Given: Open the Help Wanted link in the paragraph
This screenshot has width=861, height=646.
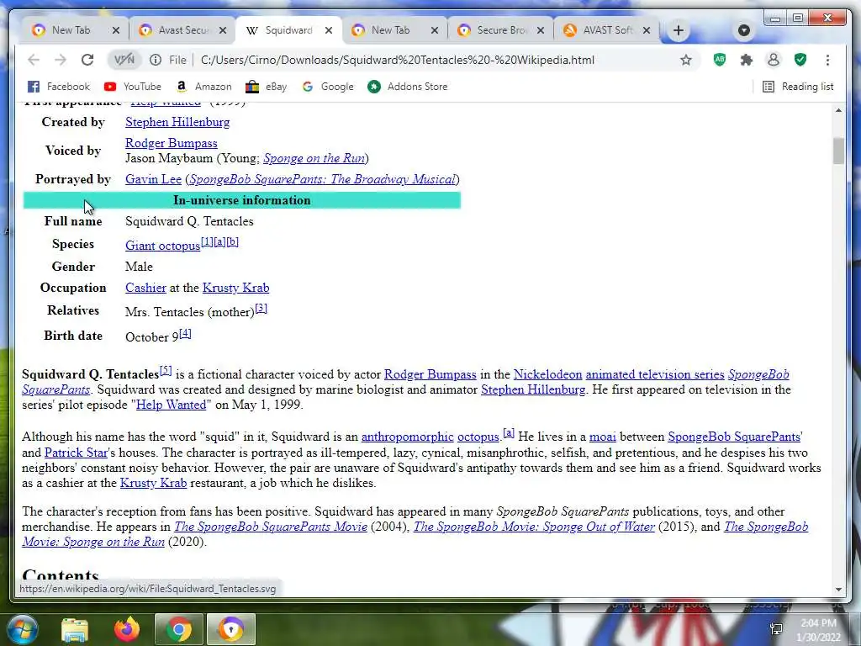Looking at the screenshot, I should coord(171,405).
